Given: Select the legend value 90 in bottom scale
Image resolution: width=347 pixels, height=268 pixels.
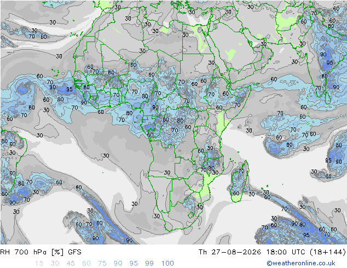Looking at the screenshot, I should 118,263.
